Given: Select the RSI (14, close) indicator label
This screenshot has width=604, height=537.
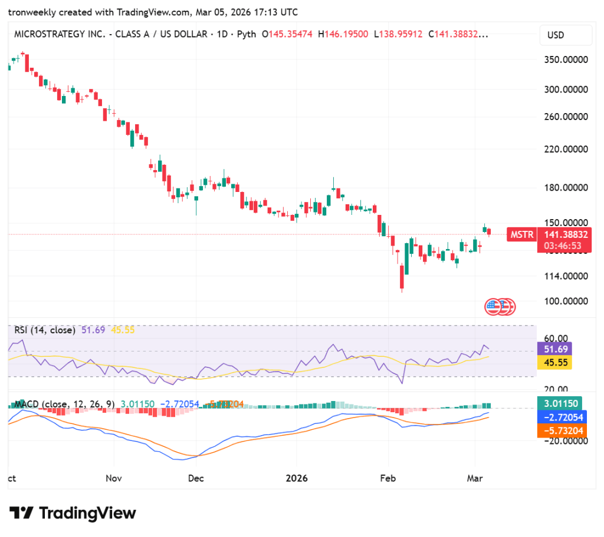Looking at the screenshot, I should (x=45, y=330).
